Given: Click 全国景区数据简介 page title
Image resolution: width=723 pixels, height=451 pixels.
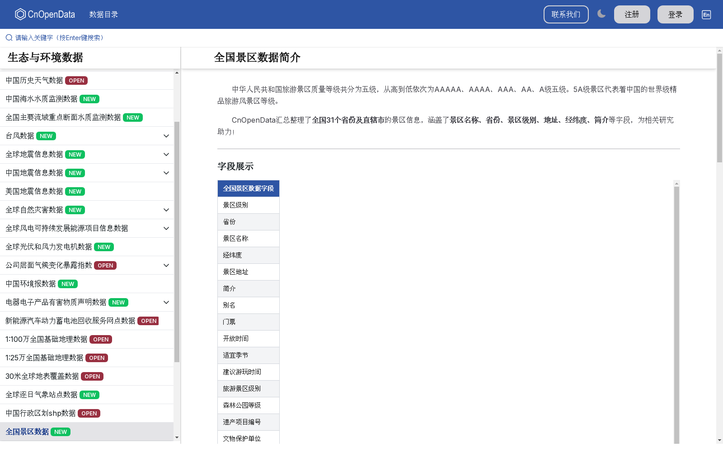Looking at the screenshot, I should pos(257,57).
